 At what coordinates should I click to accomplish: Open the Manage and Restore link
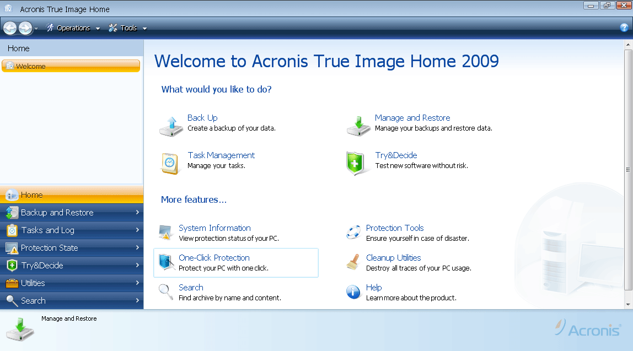point(412,118)
